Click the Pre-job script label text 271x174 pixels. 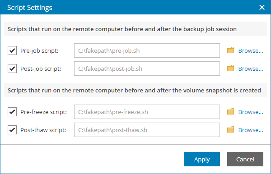click(39, 50)
